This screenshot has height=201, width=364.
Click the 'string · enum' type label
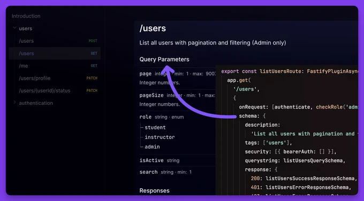point(169,117)
